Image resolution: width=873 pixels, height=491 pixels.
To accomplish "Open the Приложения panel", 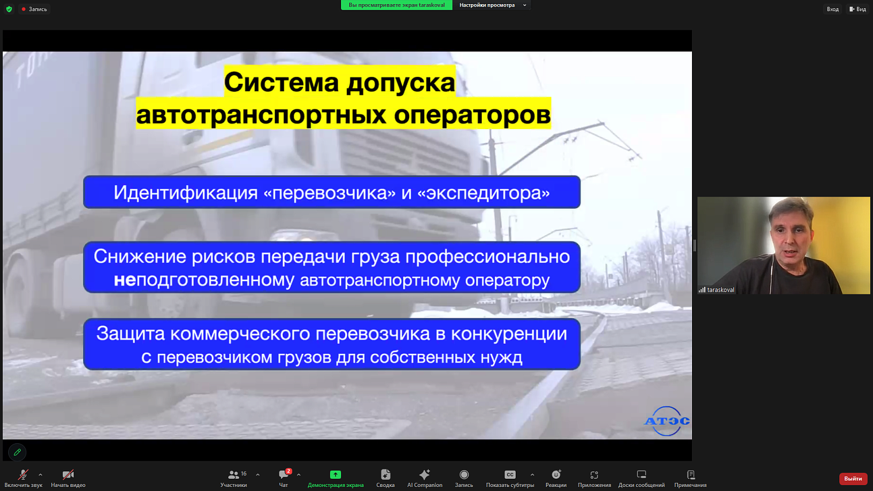I will tap(594, 477).
